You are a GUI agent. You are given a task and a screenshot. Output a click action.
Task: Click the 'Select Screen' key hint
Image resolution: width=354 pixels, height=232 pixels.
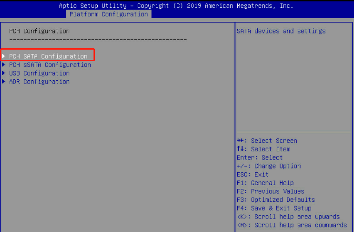tap(267, 141)
